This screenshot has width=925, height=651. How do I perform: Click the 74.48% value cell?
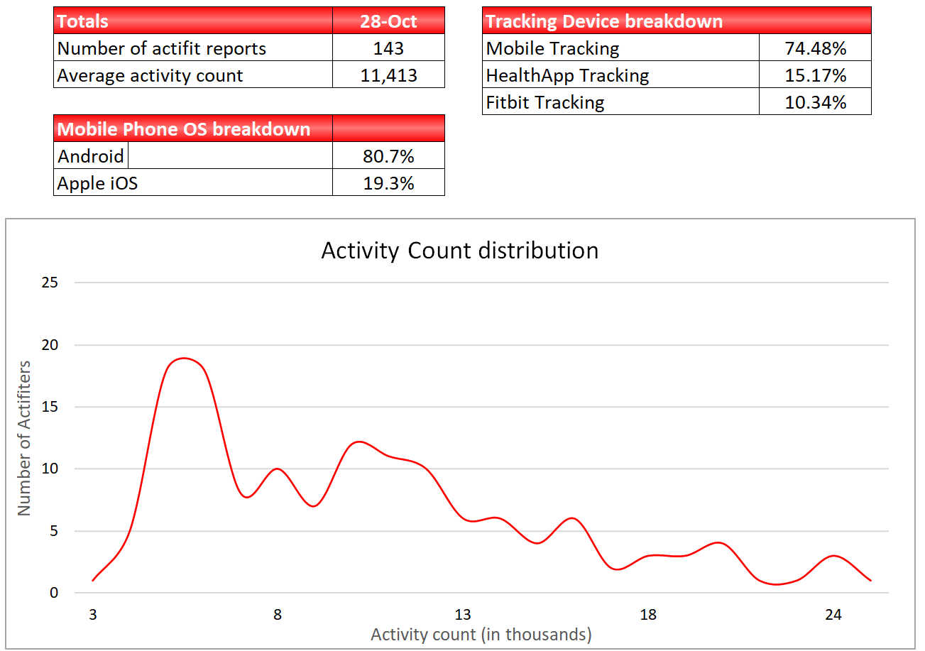coord(815,48)
